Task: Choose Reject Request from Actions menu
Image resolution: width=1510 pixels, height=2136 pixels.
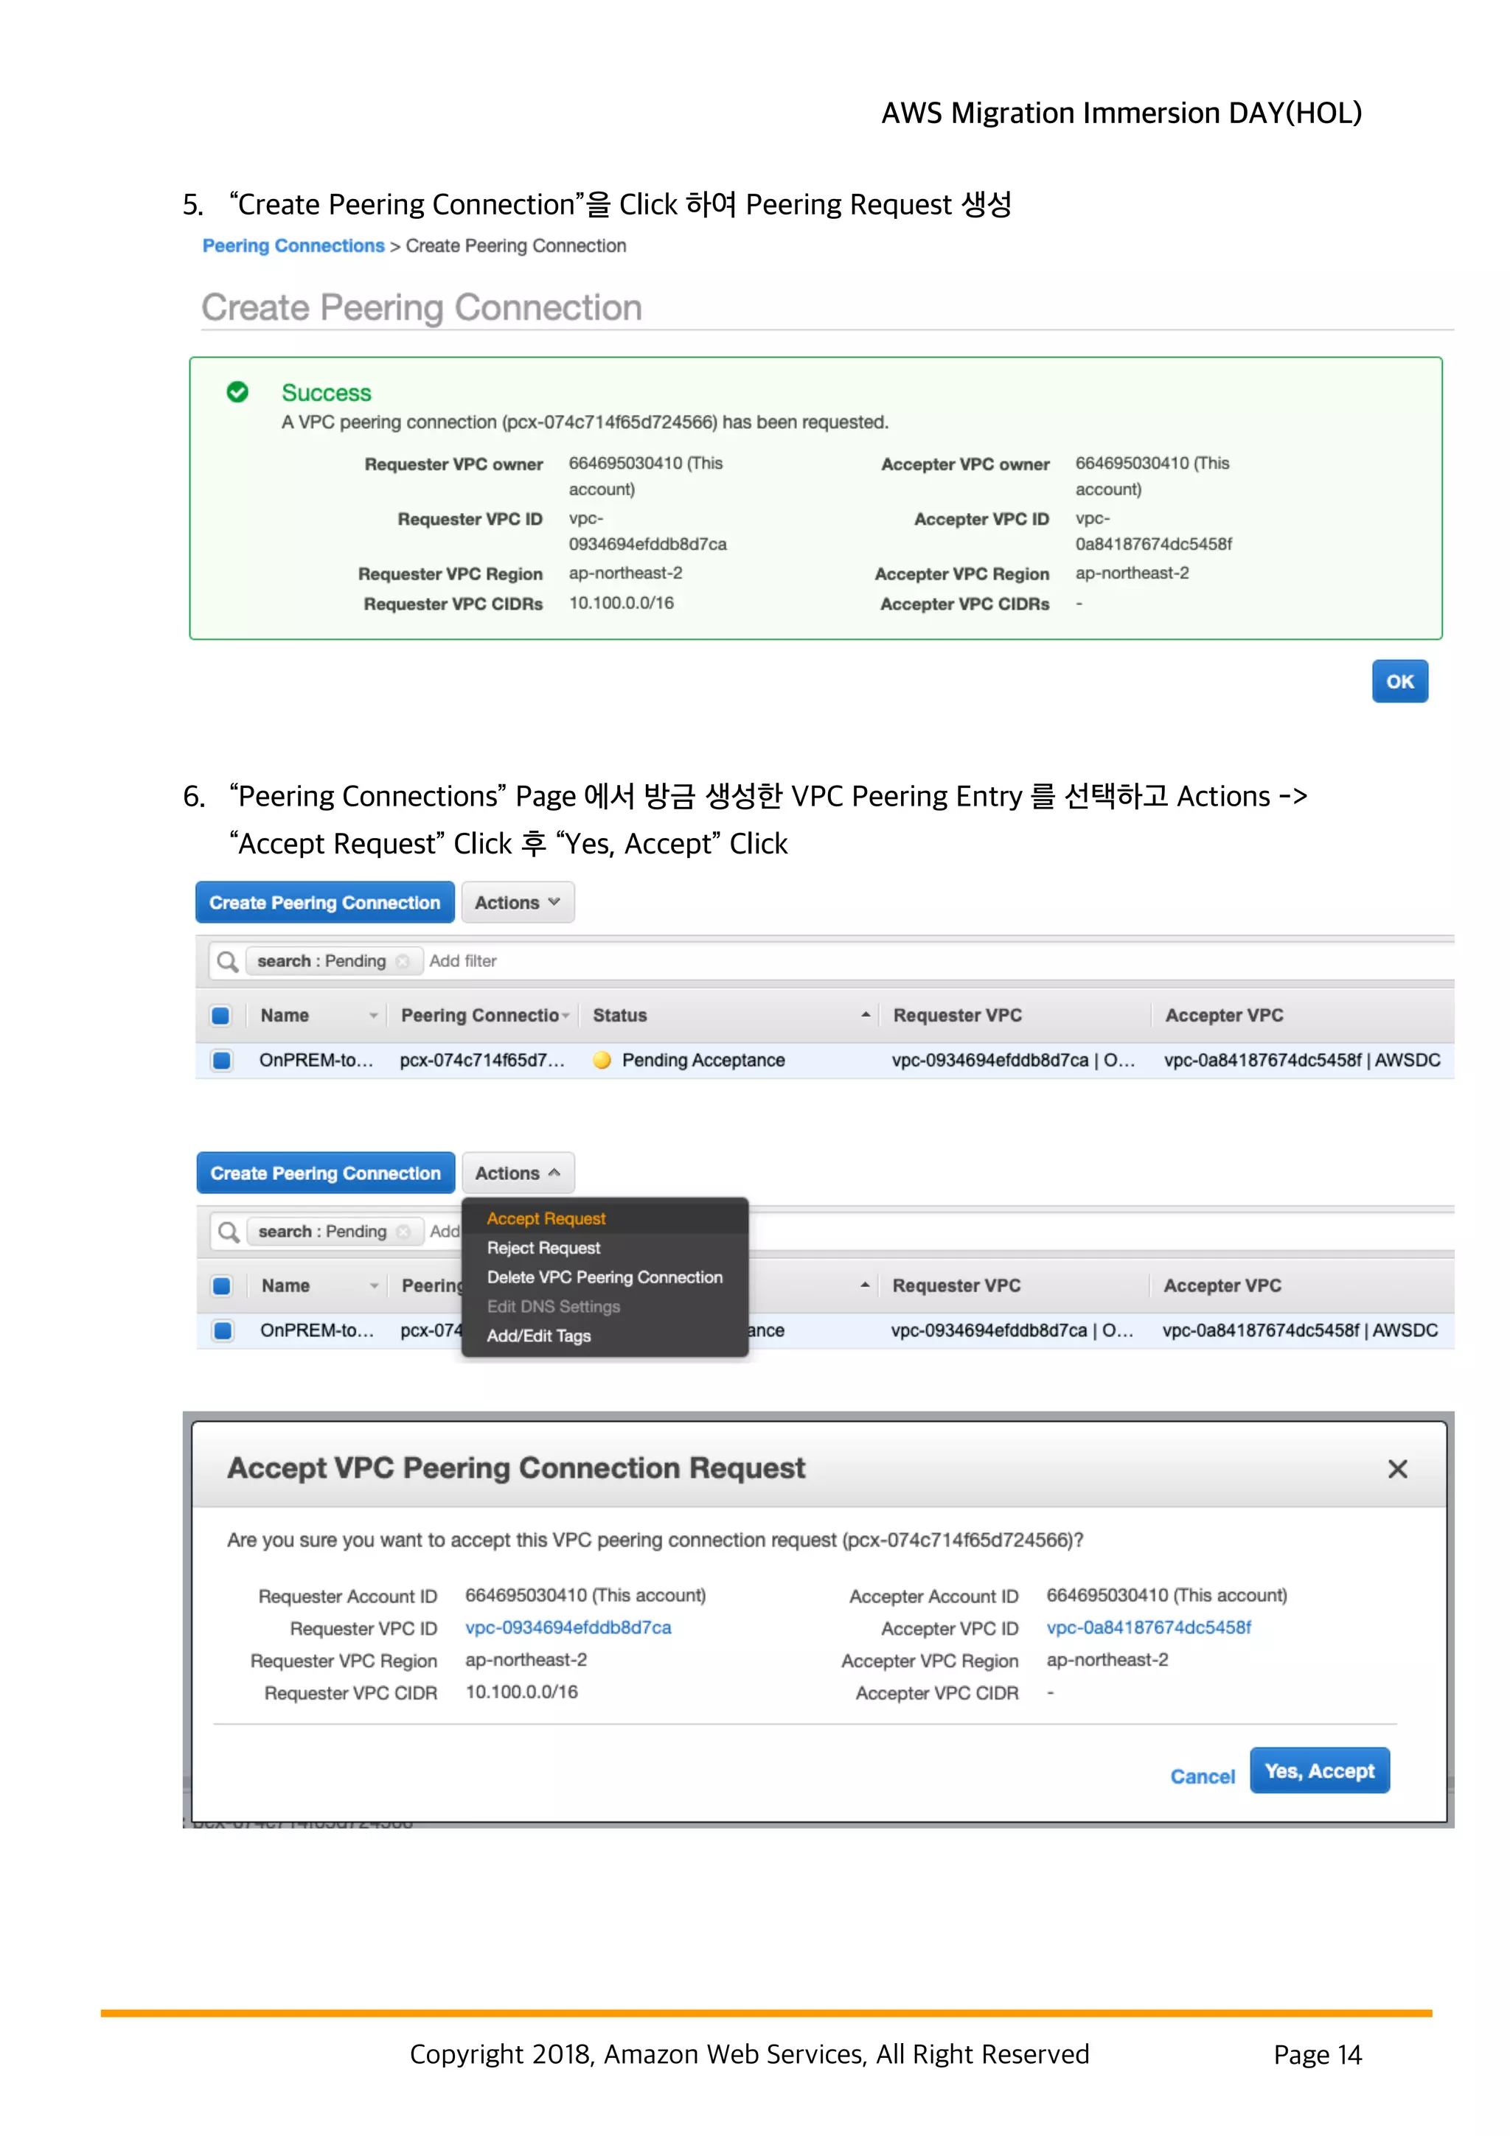Action: pos(543,1248)
